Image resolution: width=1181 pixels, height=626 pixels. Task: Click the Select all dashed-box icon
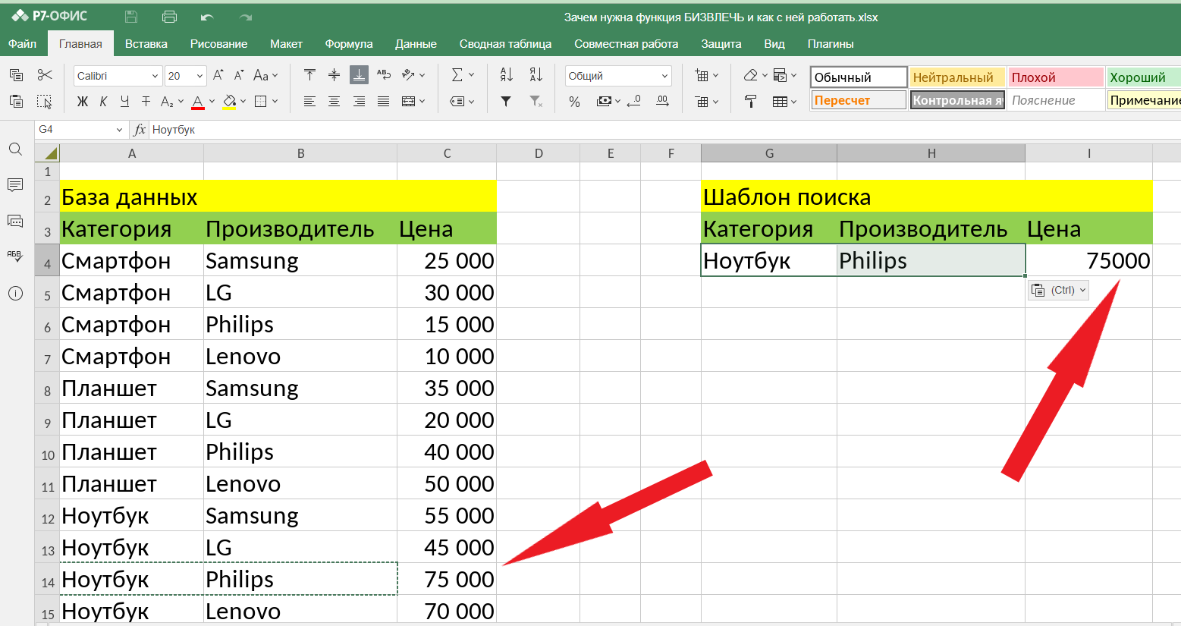pyautogui.click(x=45, y=101)
